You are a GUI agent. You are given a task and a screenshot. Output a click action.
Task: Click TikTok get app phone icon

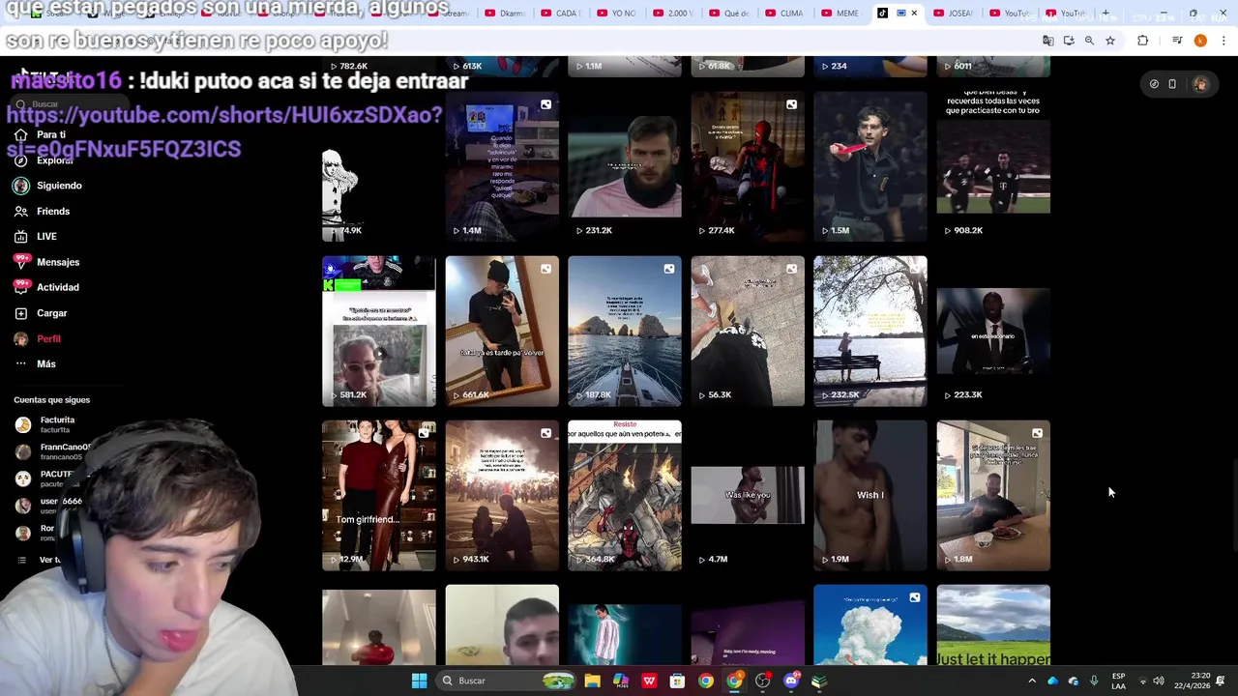[1172, 84]
